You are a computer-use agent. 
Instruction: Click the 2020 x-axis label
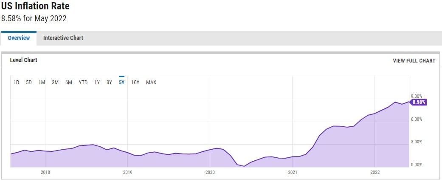[210, 172]
